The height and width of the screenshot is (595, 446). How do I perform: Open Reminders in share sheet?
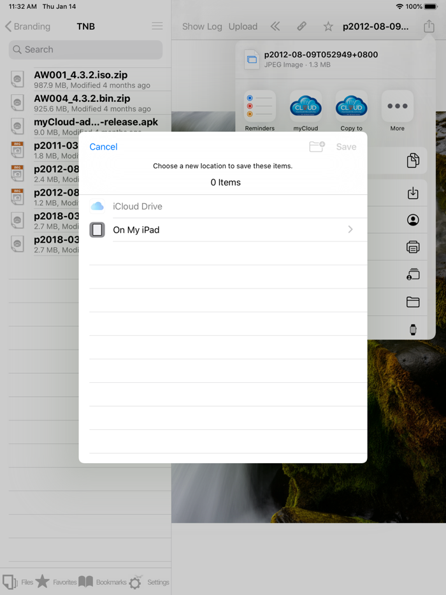260,107
